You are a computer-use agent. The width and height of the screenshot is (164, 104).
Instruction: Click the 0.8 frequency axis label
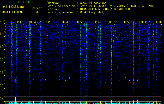(x=2, y=73)
